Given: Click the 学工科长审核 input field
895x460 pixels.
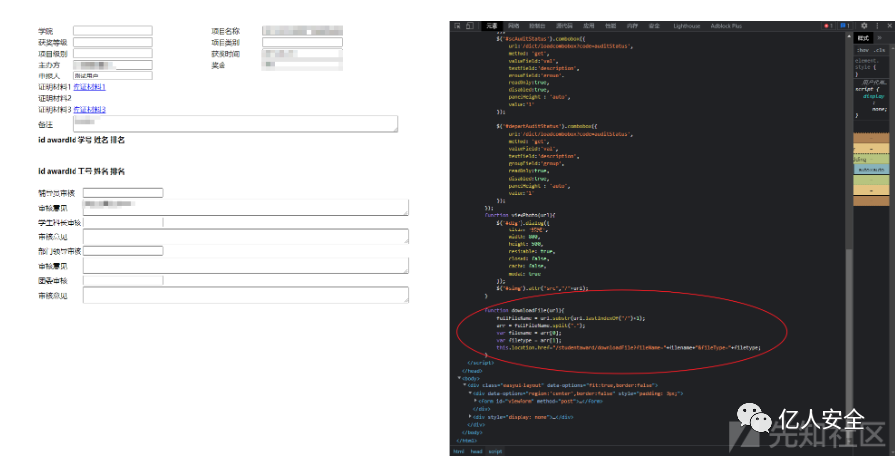Looking at the screenshot, I should point(123,222).
